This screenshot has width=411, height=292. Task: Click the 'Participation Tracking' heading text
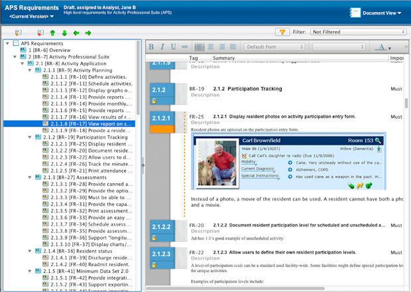coord(255,89)
